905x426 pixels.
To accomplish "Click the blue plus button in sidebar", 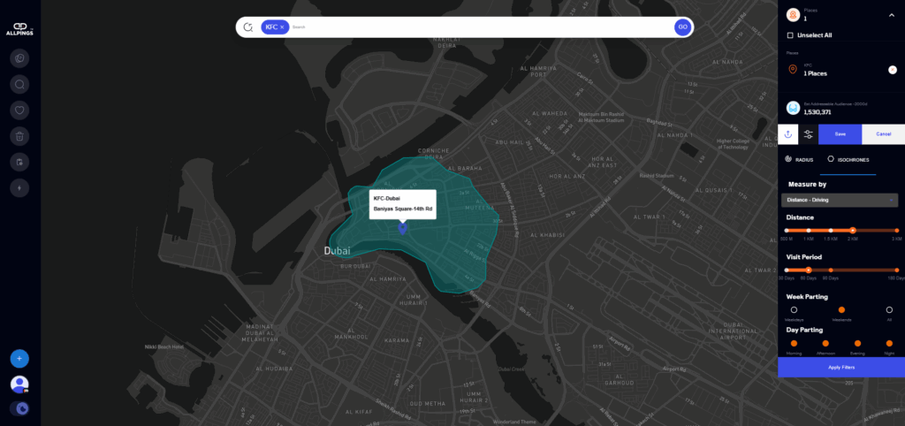I will pos(19,359).
